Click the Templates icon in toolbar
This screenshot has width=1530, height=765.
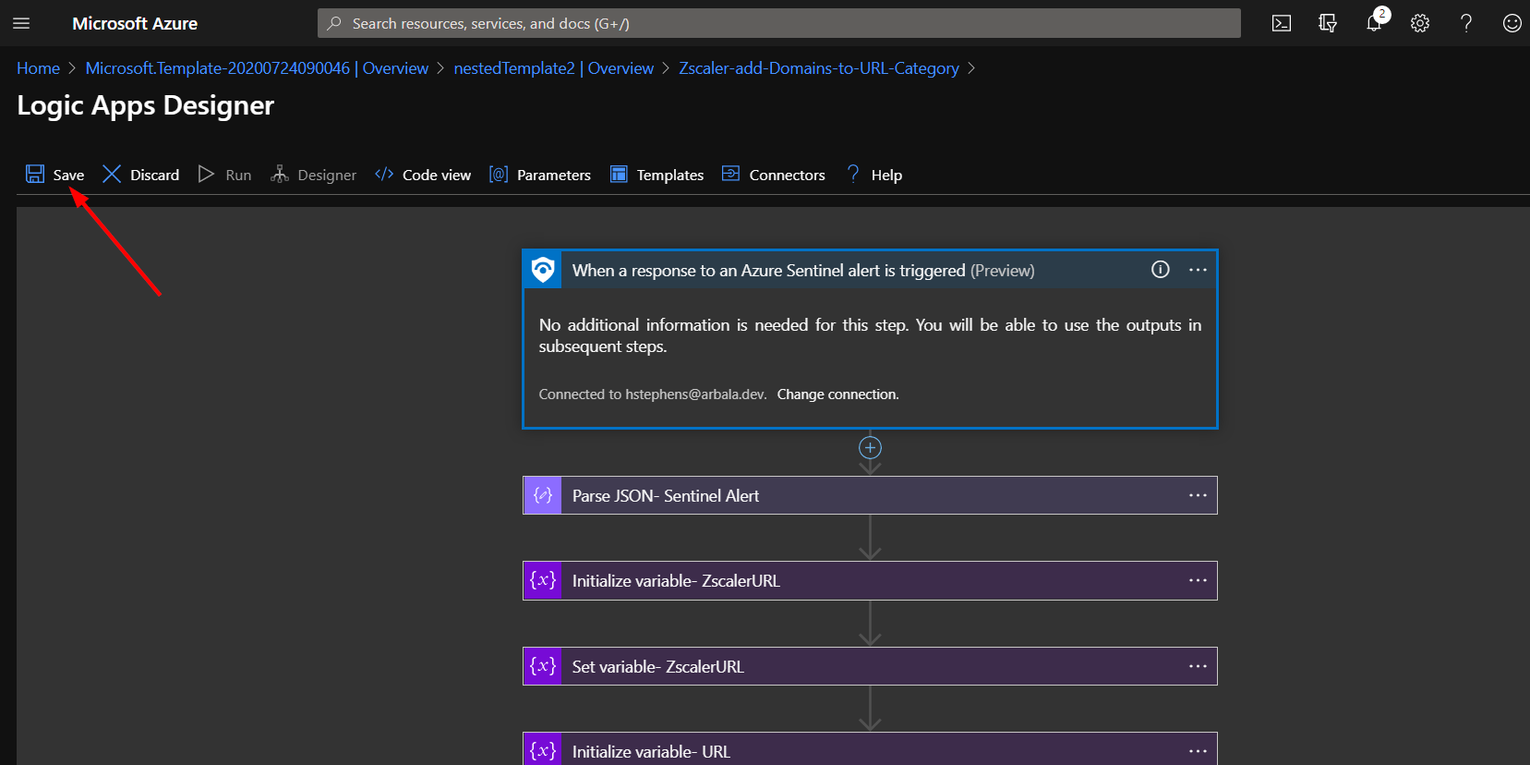(619, 174)
